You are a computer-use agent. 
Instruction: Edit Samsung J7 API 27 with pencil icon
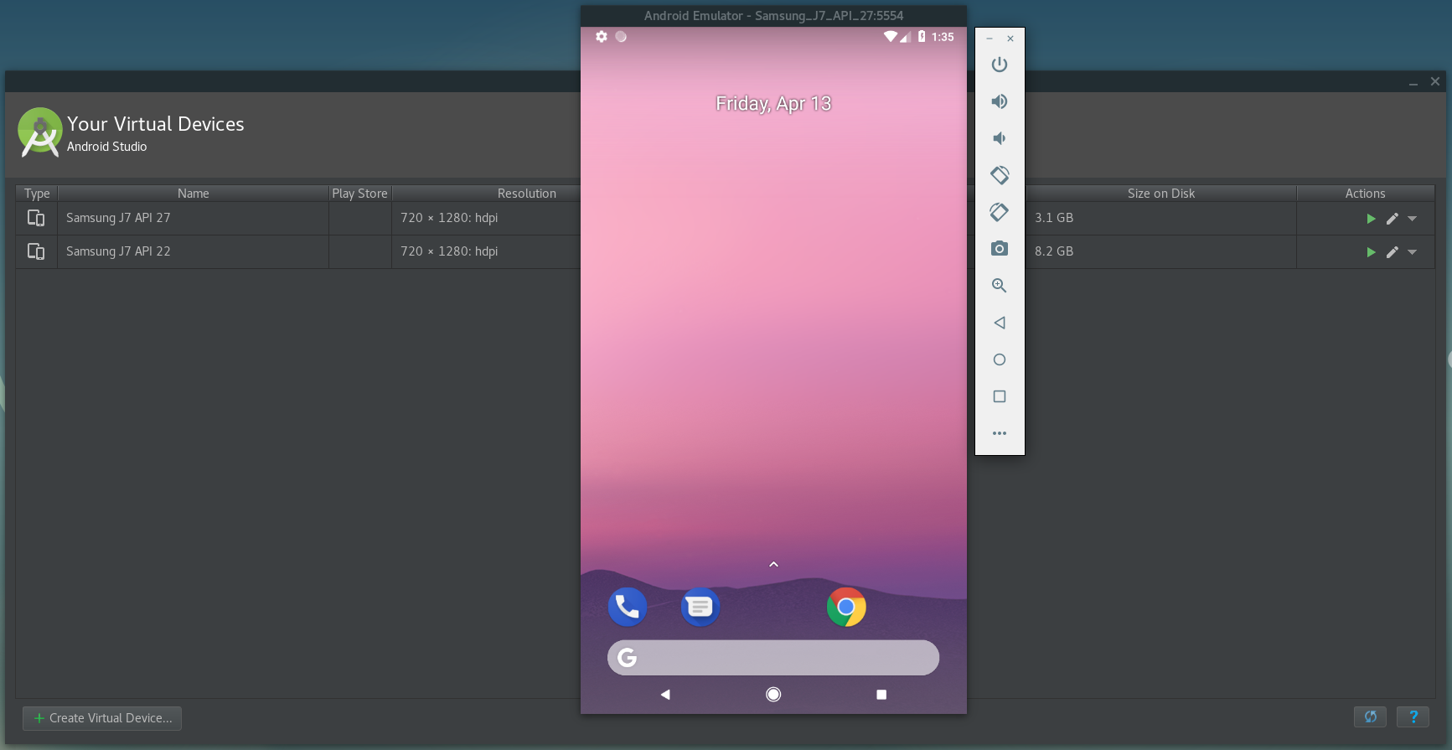(x=1392, y=219)
